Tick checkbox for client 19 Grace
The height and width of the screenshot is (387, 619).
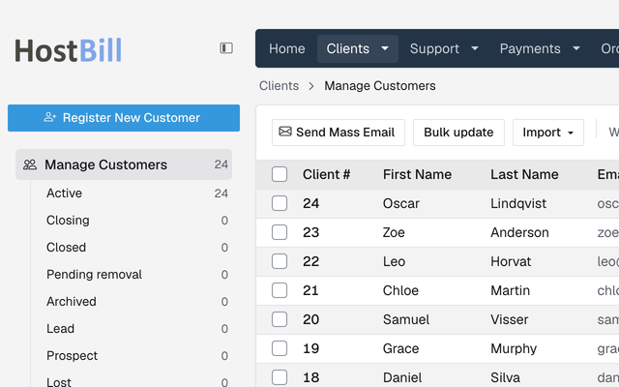[x=280, y=348]
